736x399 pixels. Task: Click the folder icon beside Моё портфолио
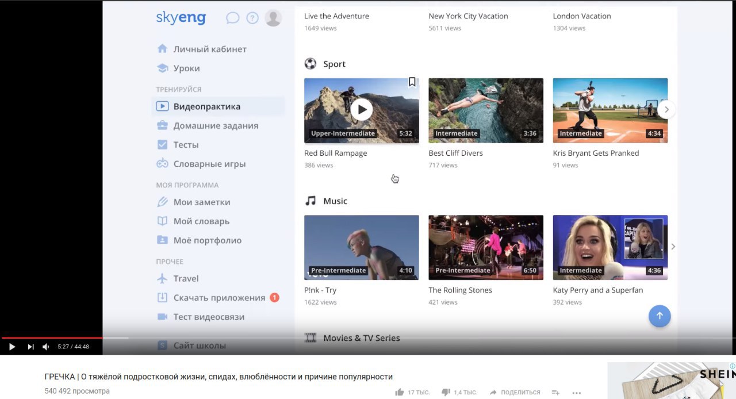click(x=163, y=240)
